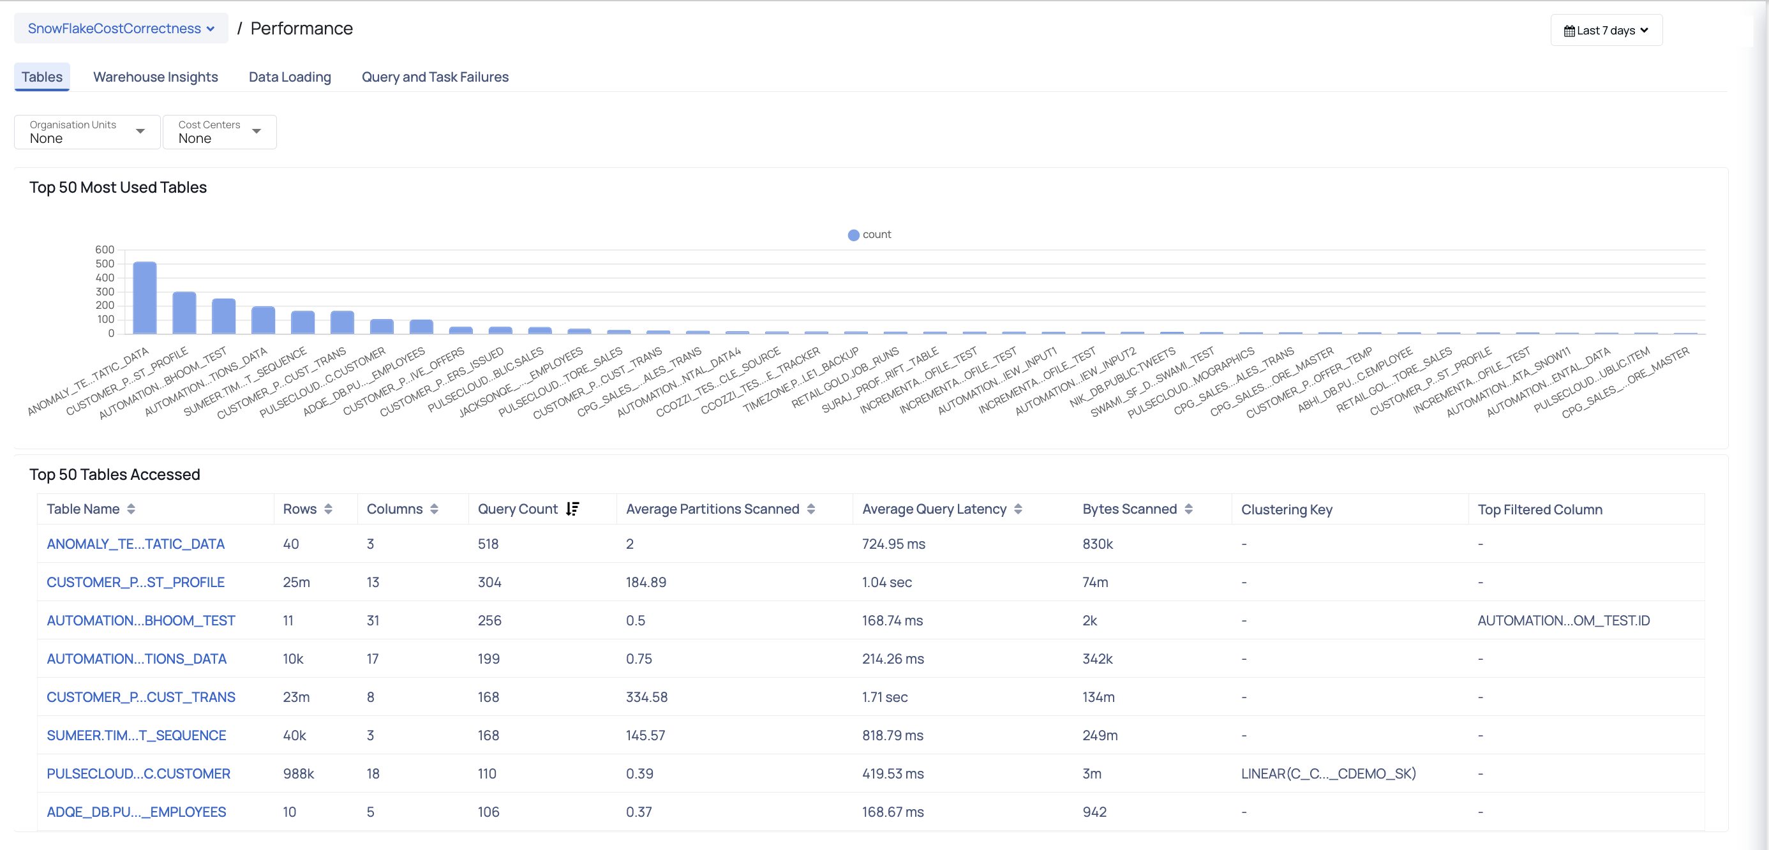
Task: Expand the Organisation Units dropdown
Action: [87, 132]
